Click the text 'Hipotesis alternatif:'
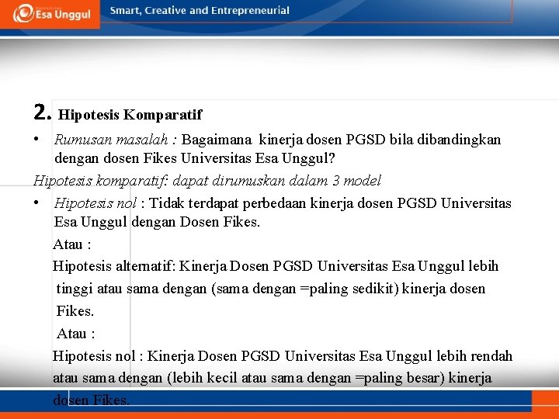Screen dimensions: 559x419 [114, 266]
